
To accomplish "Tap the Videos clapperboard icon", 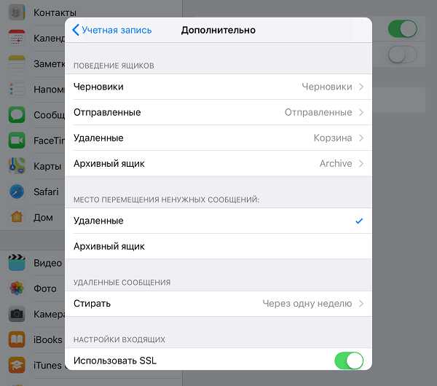I will pyautogui.click(x=17, y=263).
